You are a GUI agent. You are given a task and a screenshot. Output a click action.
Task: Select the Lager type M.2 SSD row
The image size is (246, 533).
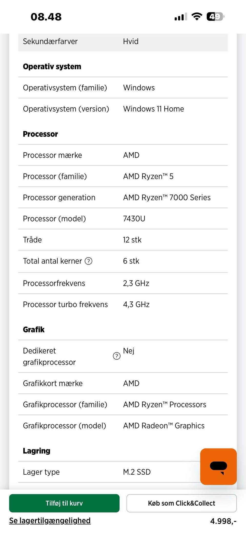click(108, 472)
